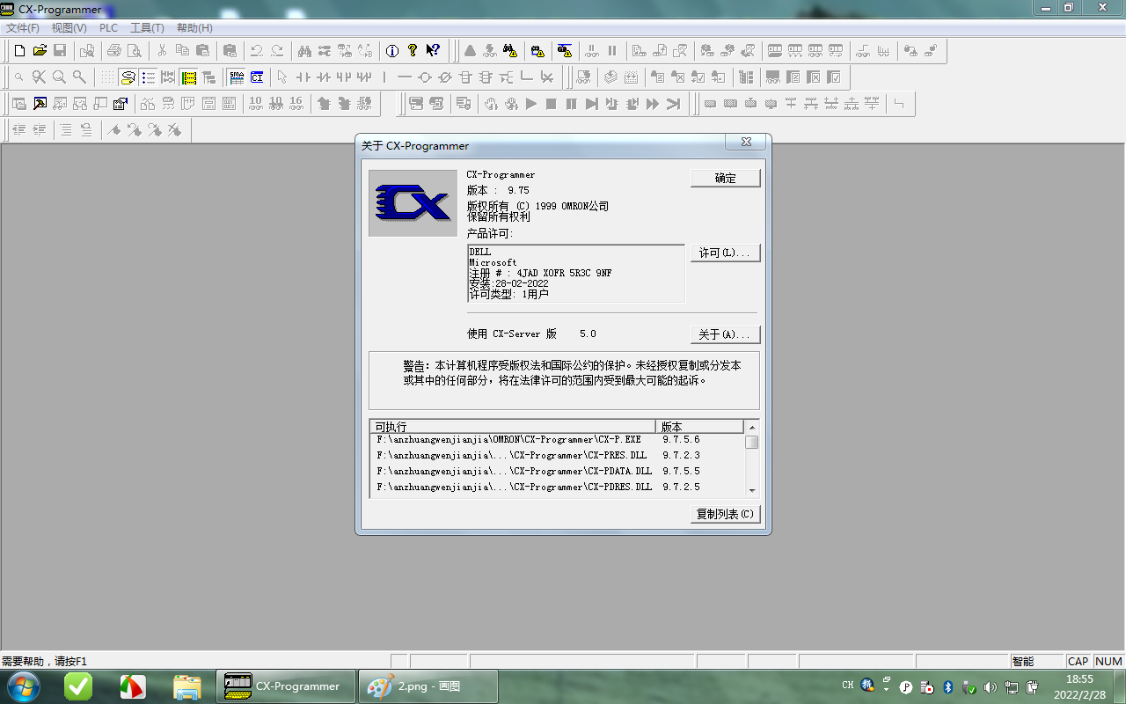Click the 许可(L)... license button

[x=724, y=253]
